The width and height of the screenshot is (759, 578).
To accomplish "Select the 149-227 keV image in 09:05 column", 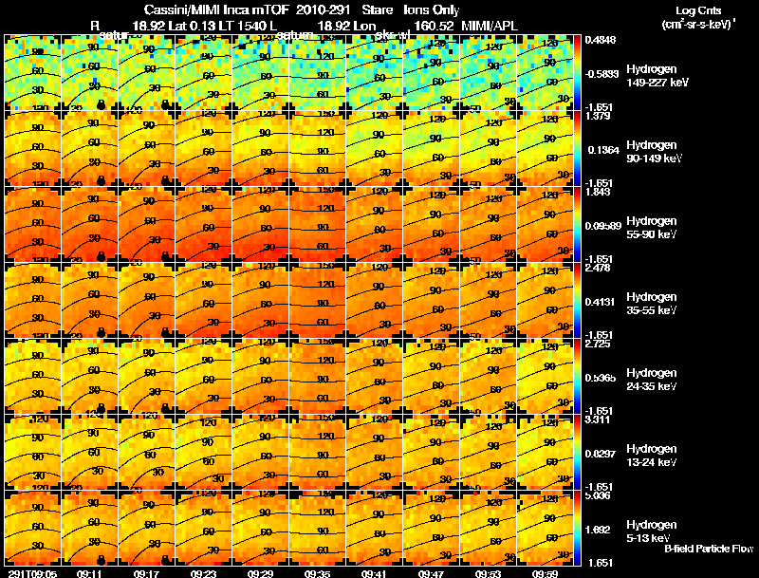I will click(x=32, y=73).
